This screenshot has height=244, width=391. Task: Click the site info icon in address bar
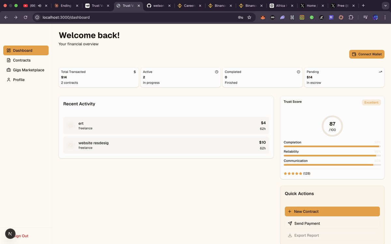37,18
